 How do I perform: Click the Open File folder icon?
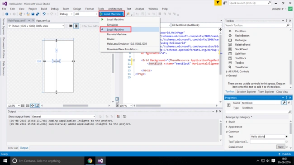[28, 14]
